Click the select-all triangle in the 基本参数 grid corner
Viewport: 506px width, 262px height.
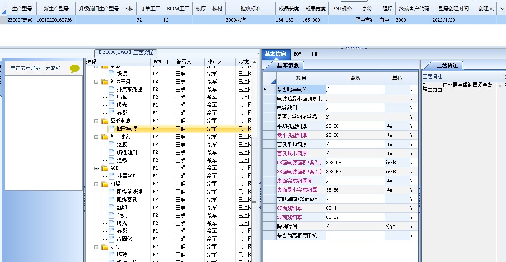pyautogui.click(x=273, y=81)
